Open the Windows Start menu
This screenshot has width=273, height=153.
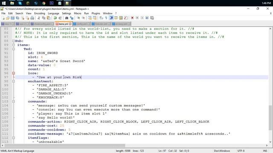pos(4,3)
